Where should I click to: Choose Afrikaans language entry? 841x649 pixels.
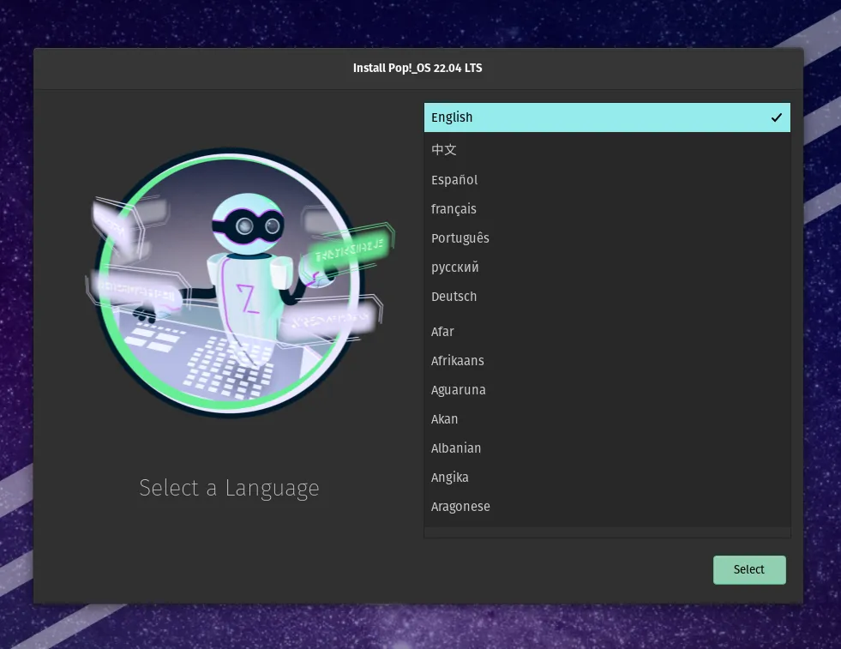[x=457, y=361]
